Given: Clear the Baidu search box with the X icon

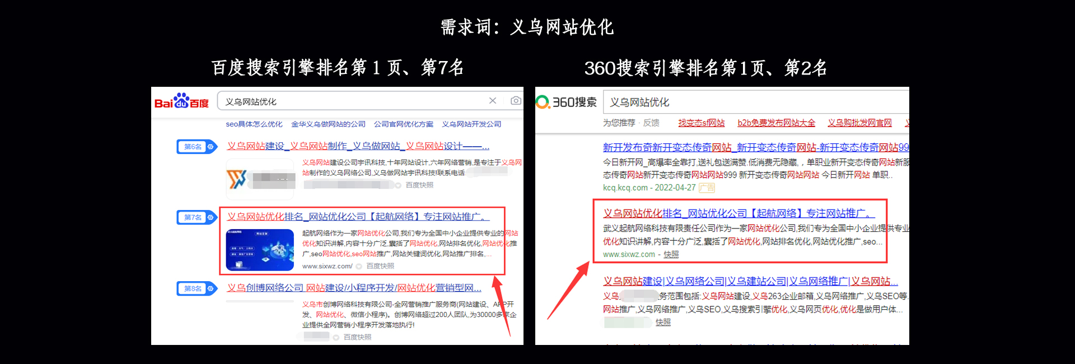Looking at the screenshot, I should (x=493, y=101).
